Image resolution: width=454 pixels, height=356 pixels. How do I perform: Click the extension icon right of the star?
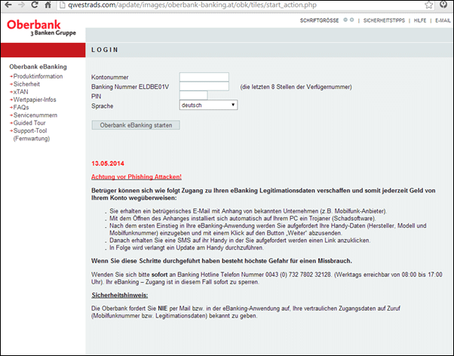443,5
